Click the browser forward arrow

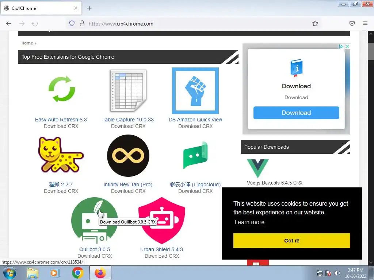[22, 24]
